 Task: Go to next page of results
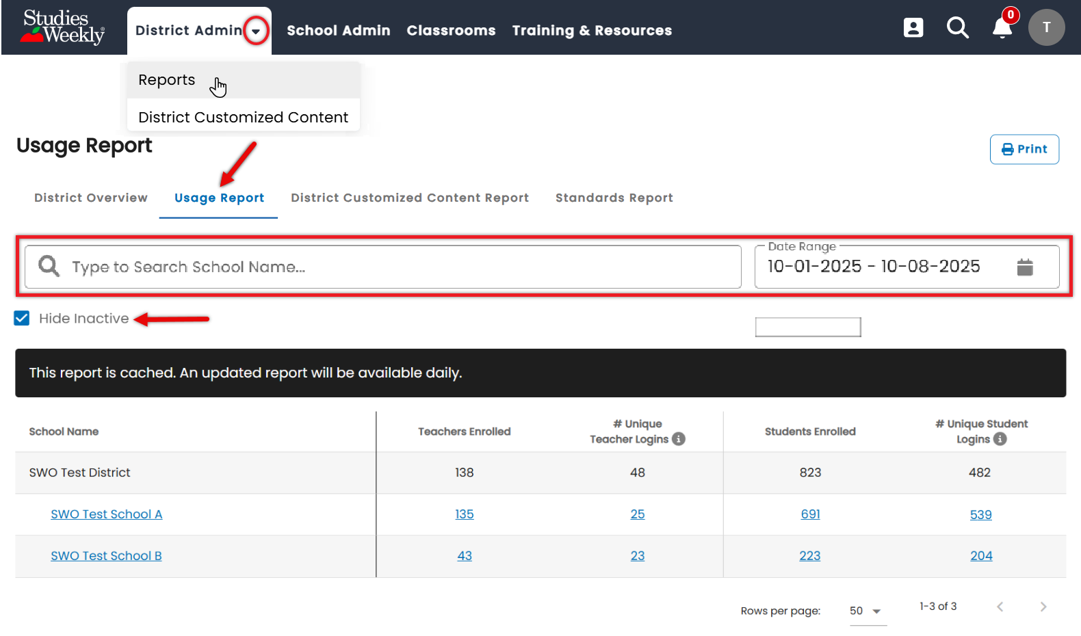coord(1043,607)
